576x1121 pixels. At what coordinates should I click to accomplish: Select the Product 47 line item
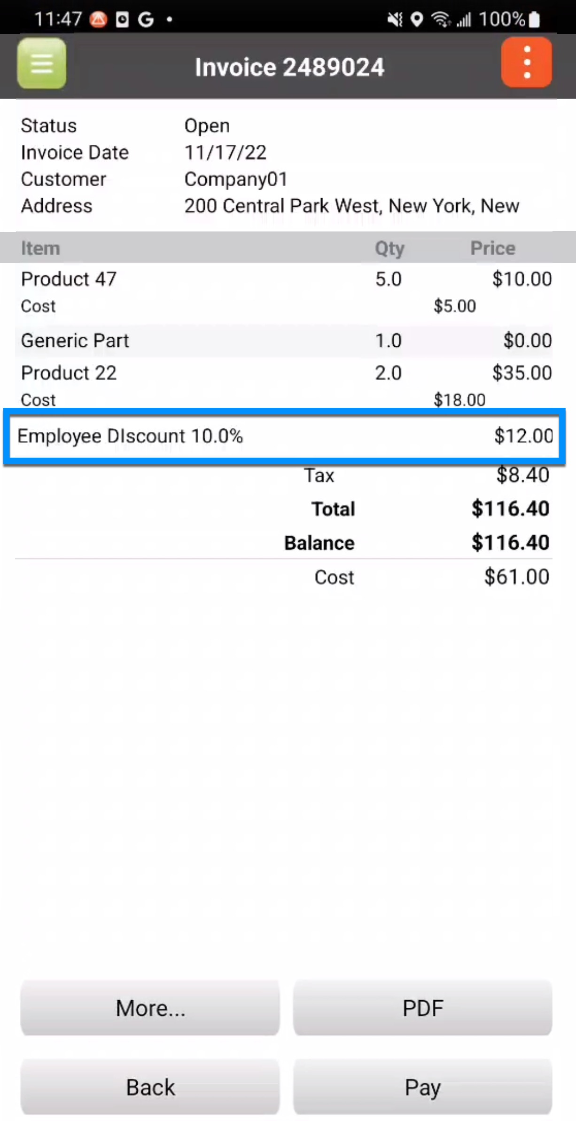[x=69, y=279]
